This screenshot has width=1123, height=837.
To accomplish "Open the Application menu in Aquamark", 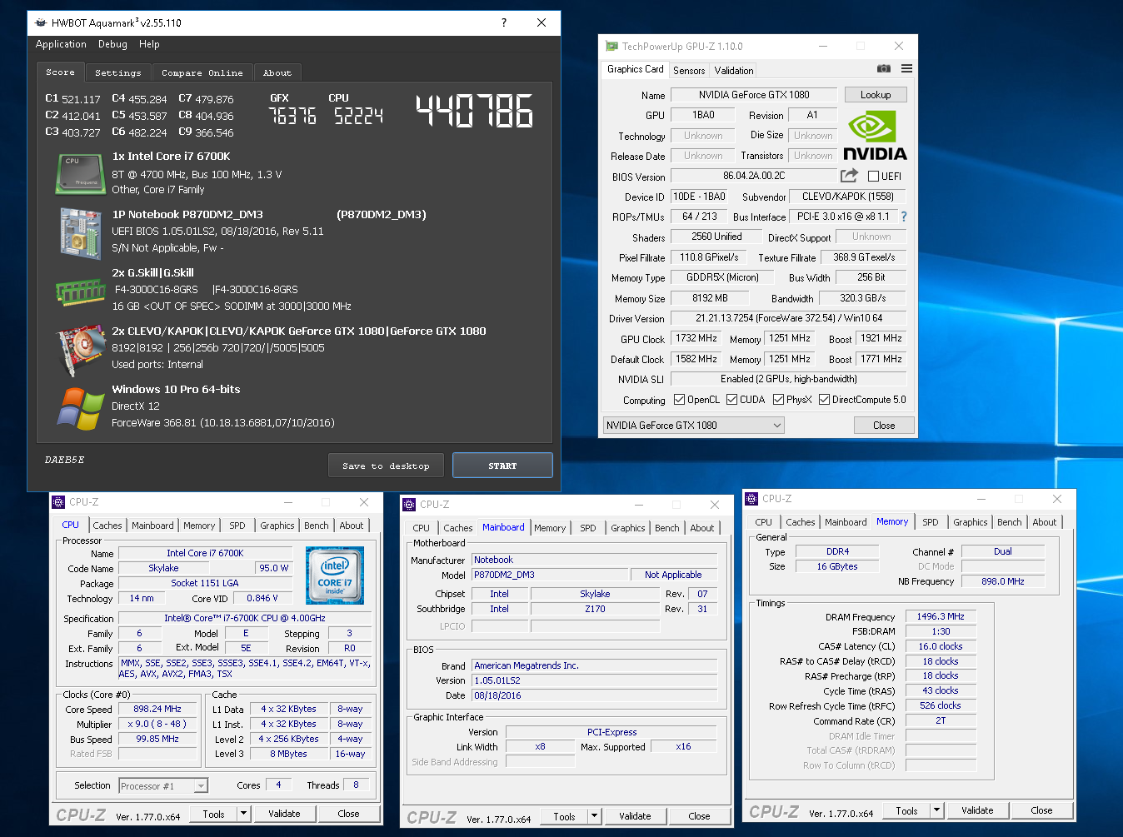I will tap(61, 44).
